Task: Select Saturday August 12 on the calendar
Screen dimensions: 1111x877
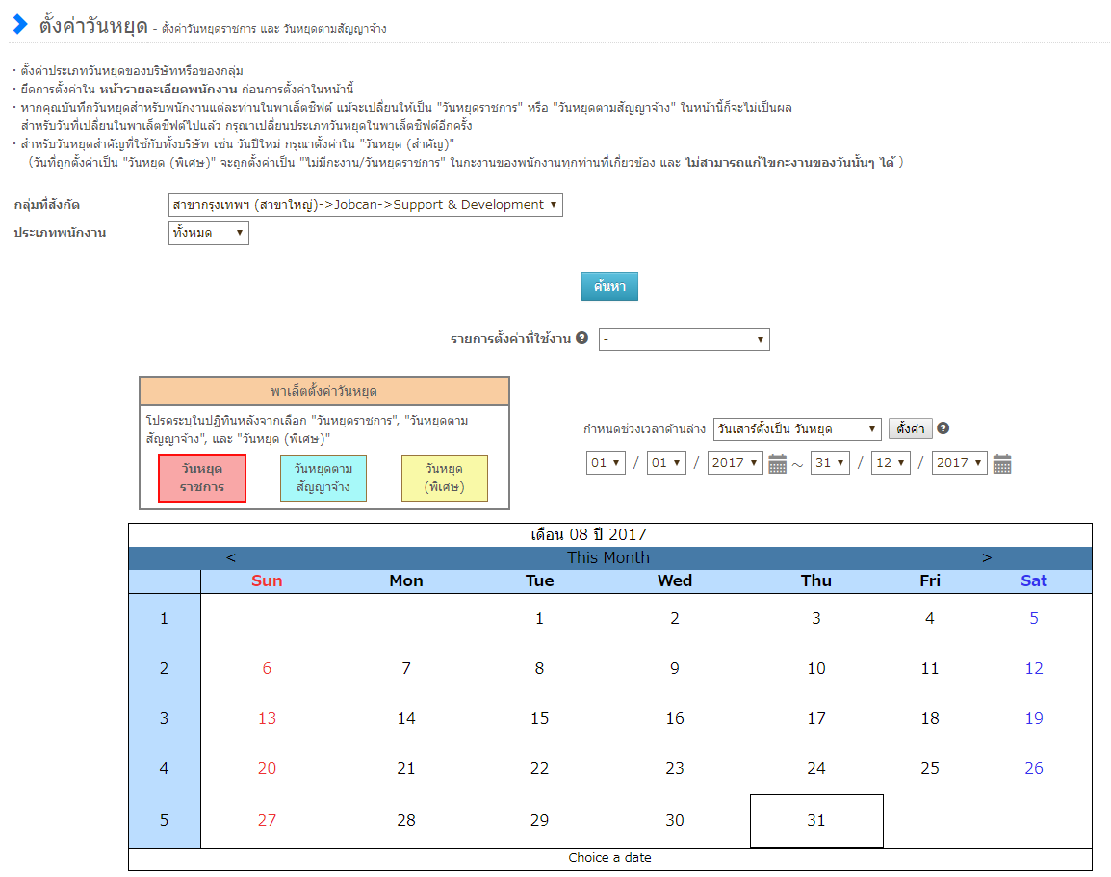Action: (x=1034, y=668)
